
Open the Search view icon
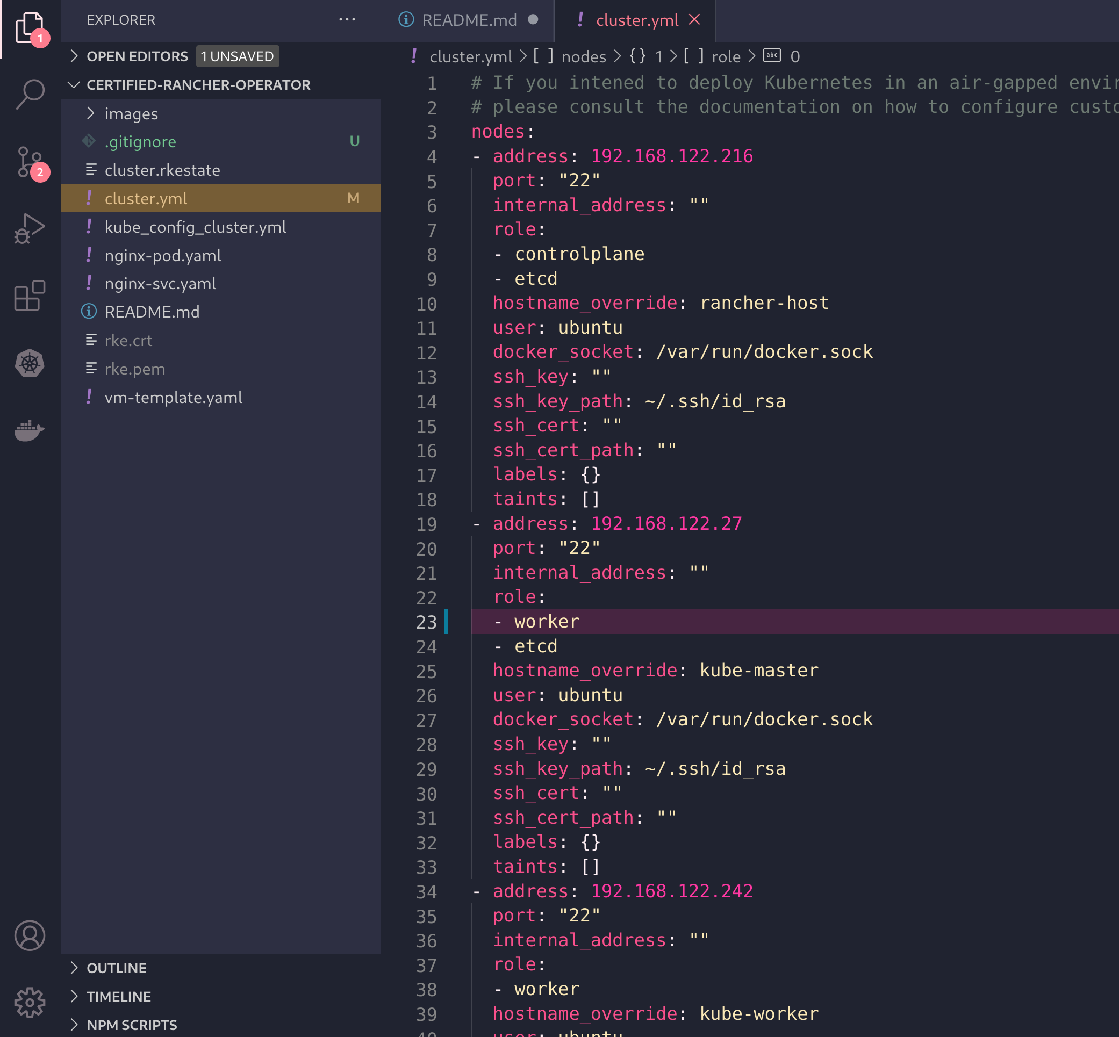pyautogui.click(x=30, y=93)
